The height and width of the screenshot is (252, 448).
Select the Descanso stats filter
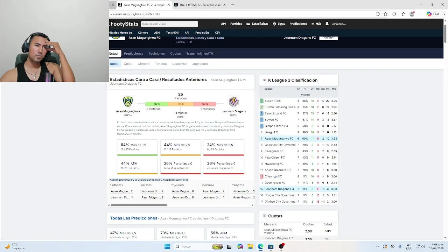point(179,64)
